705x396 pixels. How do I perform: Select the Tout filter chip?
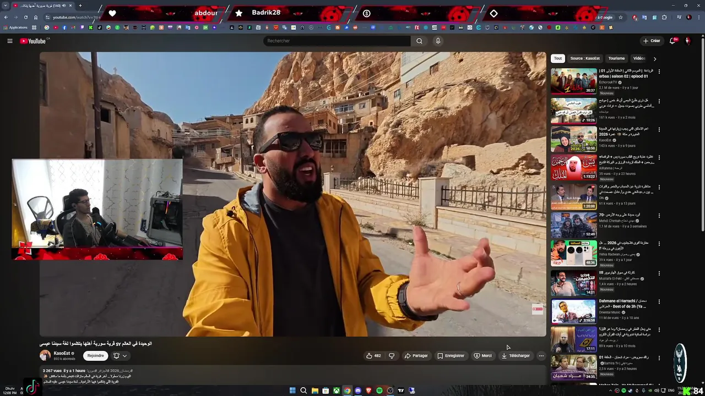tap(558, 58)
